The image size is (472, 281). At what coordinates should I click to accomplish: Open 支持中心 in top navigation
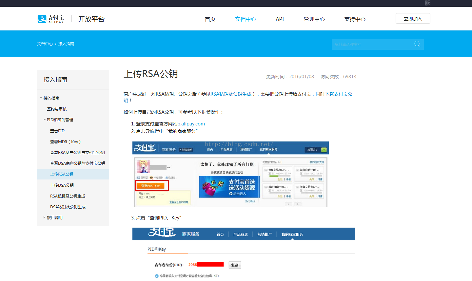pyautogui.click(x=355, y=19)
